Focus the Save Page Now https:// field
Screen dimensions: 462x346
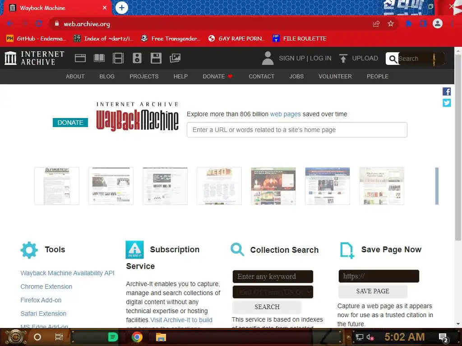point(379,276)
